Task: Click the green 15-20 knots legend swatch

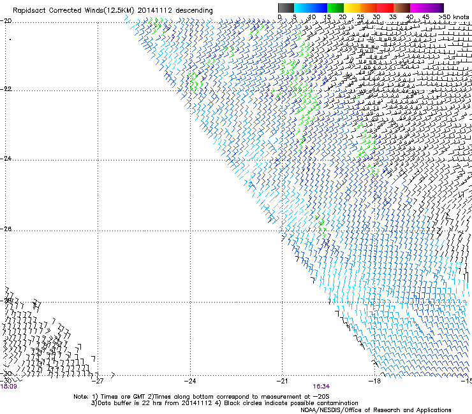Action: coord(336,8)
